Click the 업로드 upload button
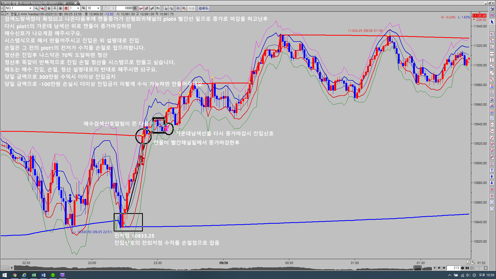 [203, 8]
